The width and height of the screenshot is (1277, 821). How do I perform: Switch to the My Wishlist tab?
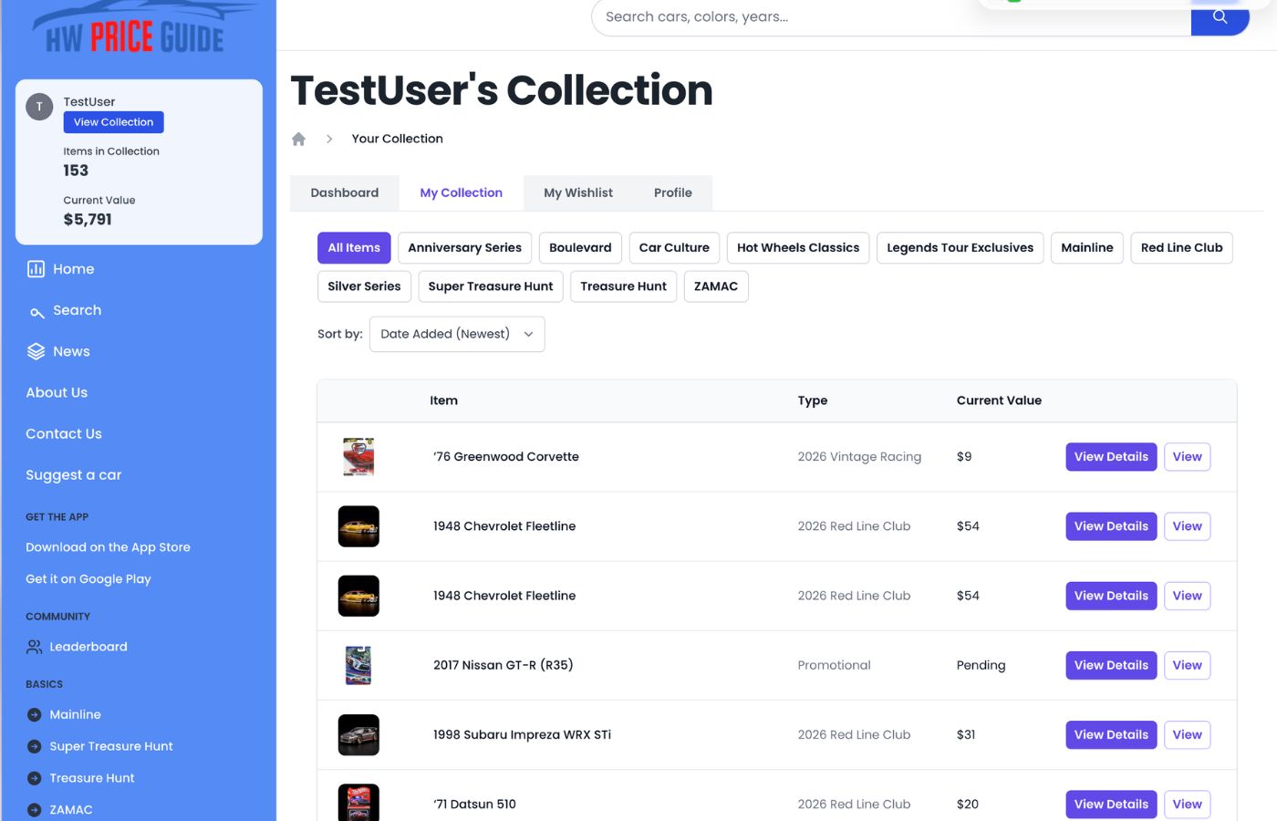578,192
